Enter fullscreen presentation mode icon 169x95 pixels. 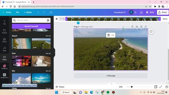[x=161, y=87]
